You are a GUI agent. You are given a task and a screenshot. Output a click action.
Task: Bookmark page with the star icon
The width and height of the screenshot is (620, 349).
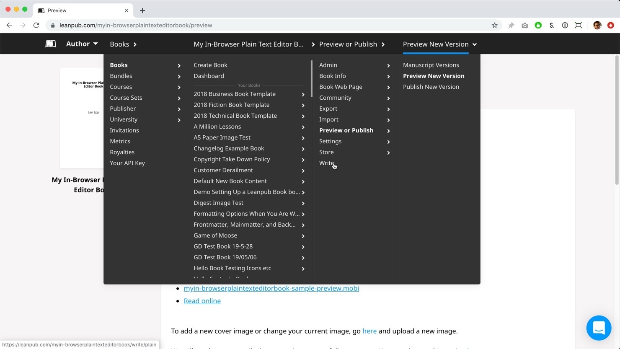click(494, 25)
